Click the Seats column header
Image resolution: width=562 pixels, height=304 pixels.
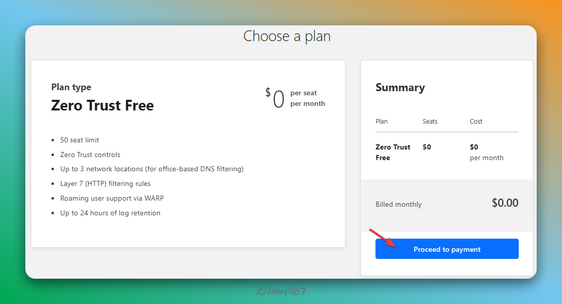point(430,122)
